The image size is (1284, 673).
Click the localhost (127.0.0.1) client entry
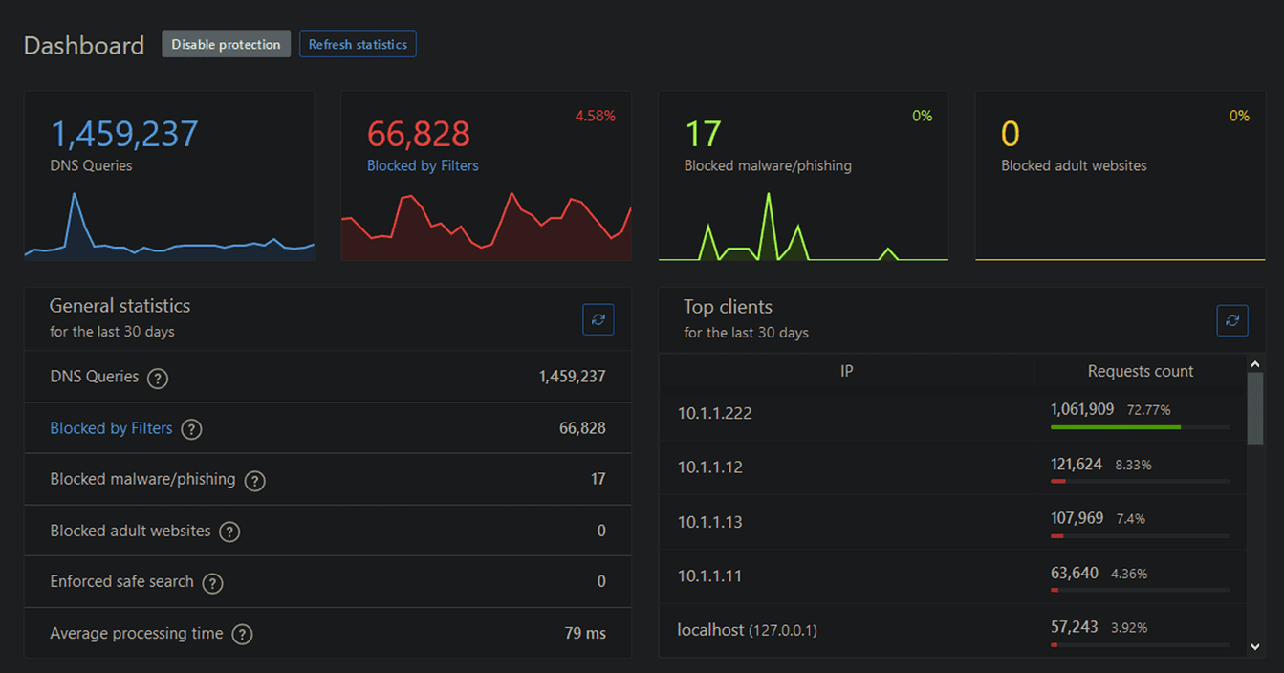click(x=747, y=630)
